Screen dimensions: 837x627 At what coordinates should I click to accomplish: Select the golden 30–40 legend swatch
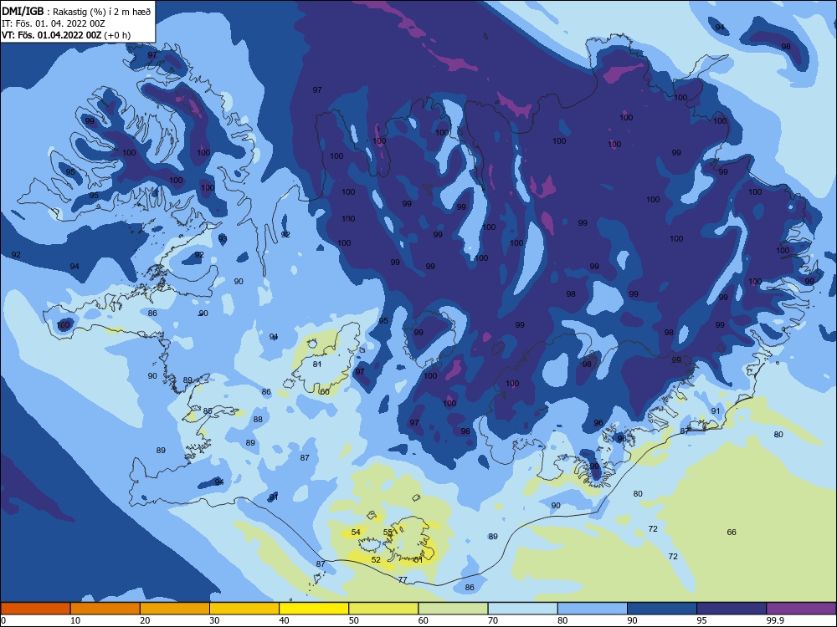coord(244,609)
